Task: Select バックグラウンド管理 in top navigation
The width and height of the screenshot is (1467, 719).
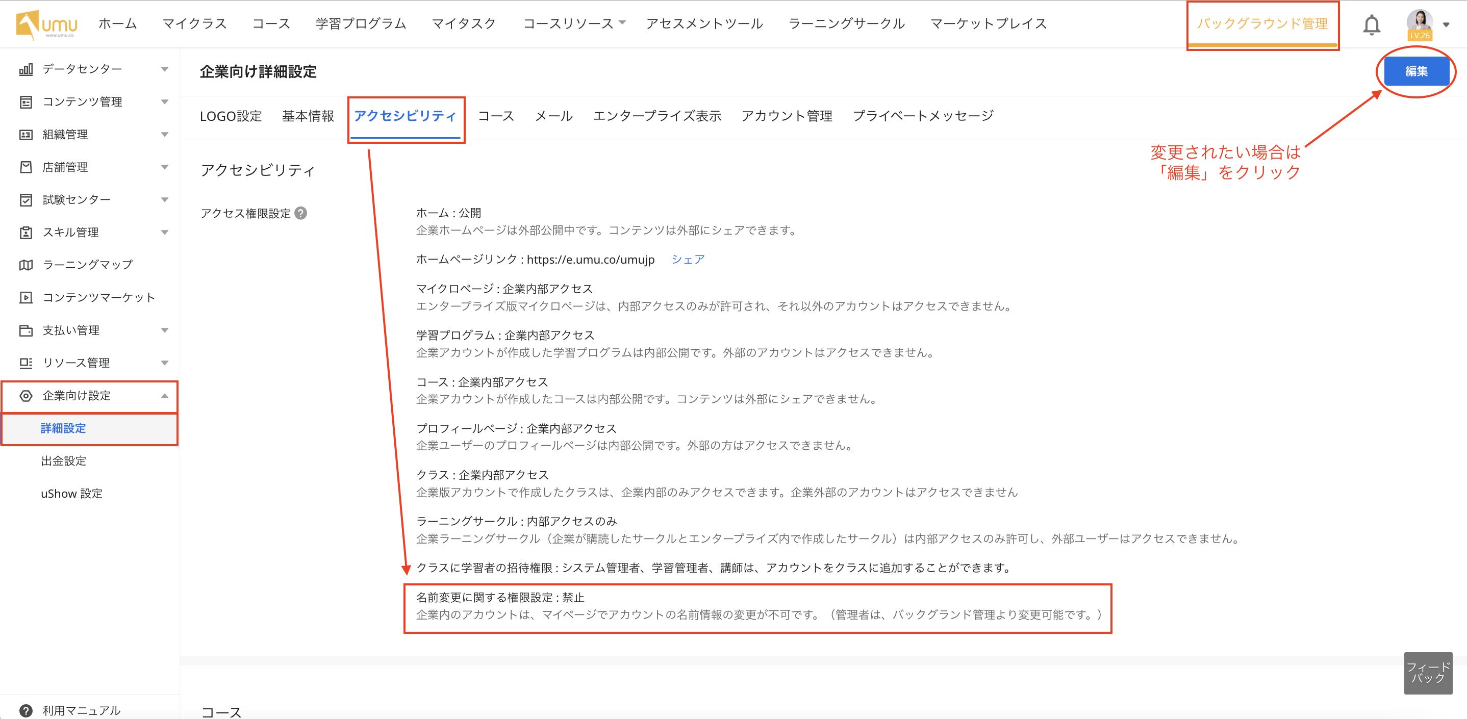Action: click(1262, 24)
